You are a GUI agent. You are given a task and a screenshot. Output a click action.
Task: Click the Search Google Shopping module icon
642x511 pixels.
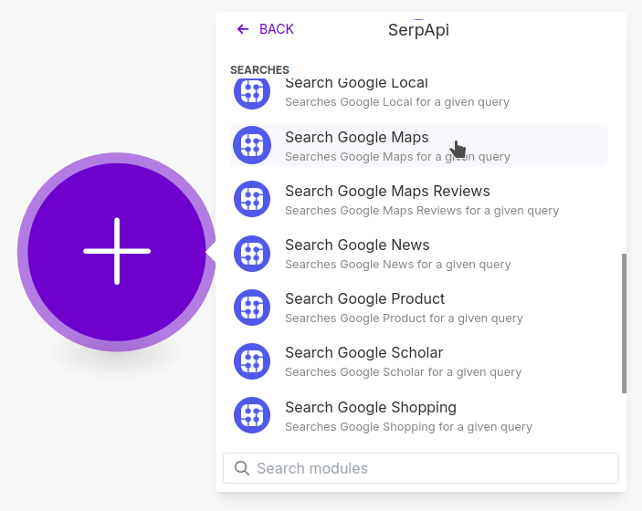click(x=252, y=415)
